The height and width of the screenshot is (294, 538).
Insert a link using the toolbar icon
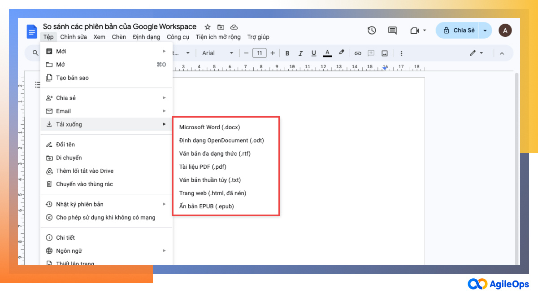coord(358,53)
